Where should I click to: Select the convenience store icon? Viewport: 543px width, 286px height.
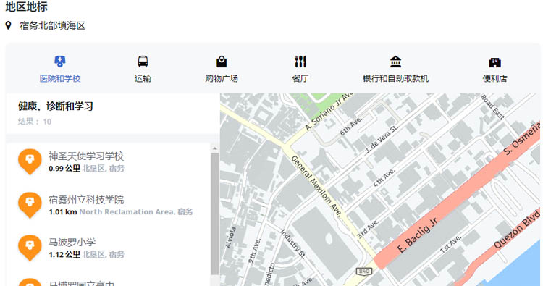point(495,62)
